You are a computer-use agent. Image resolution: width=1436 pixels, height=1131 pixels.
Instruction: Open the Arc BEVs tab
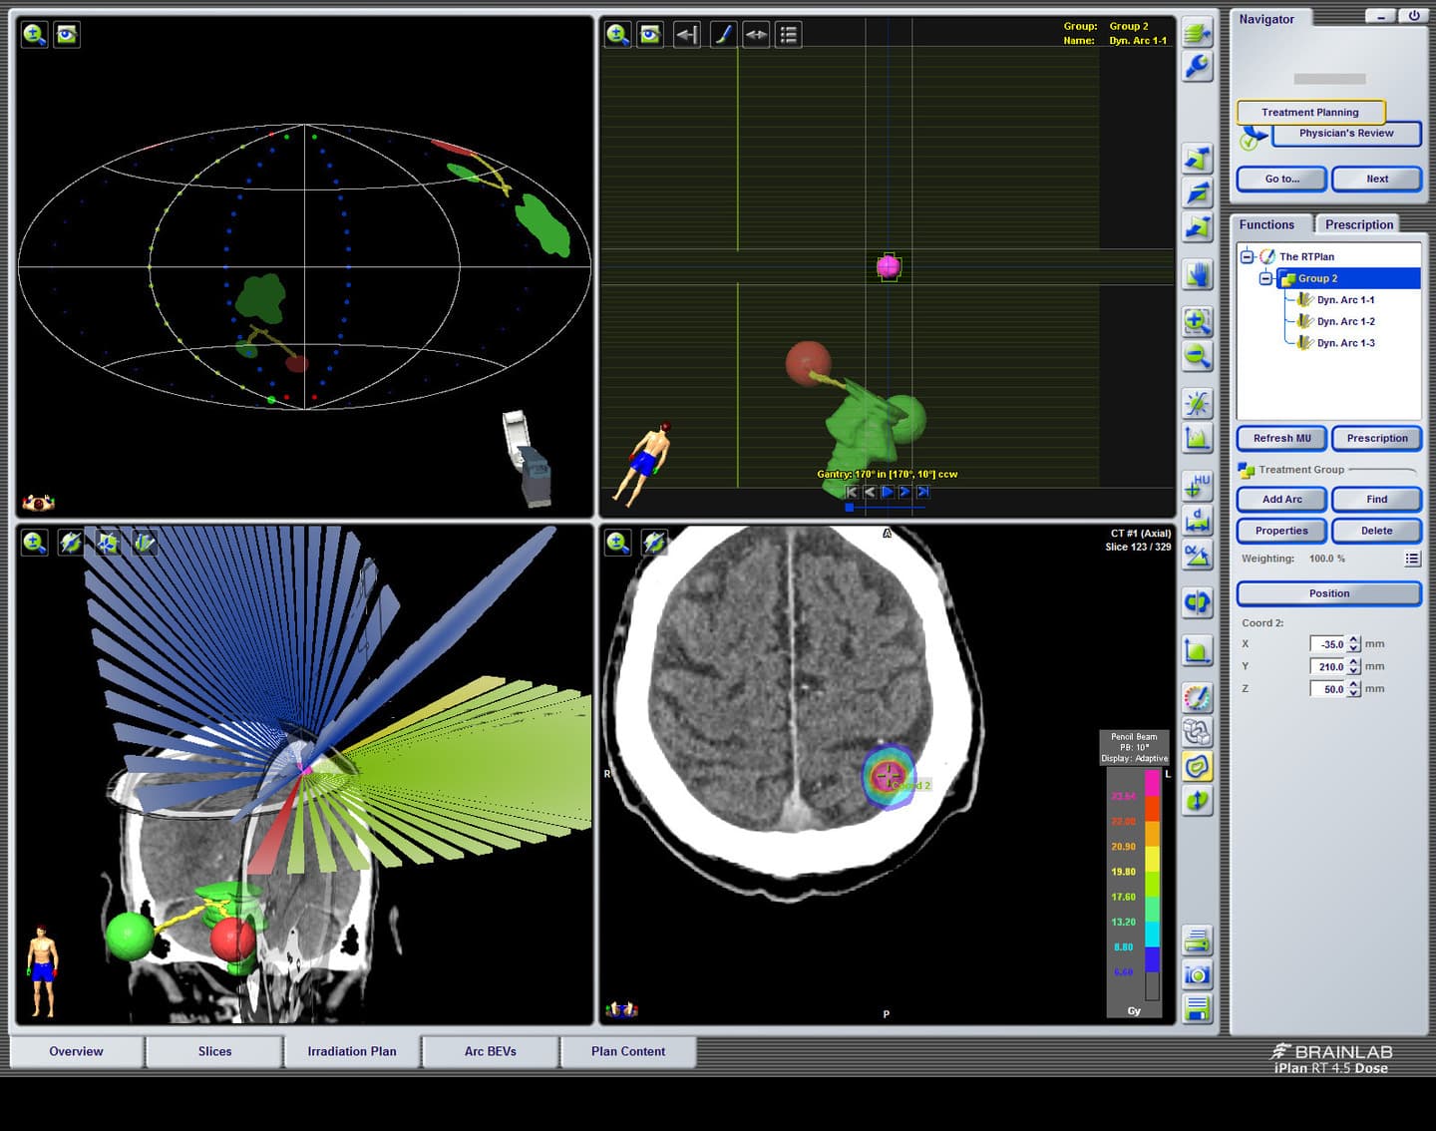pyautogui.click(x=490, y=1051)
